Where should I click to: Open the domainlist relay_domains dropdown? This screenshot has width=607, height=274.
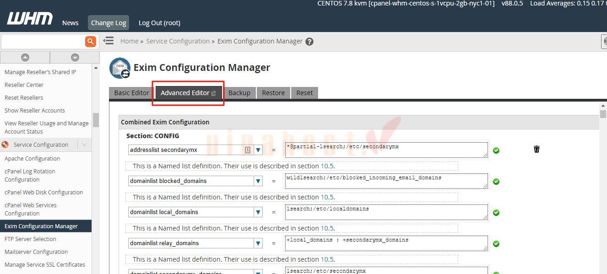[258, 243]
